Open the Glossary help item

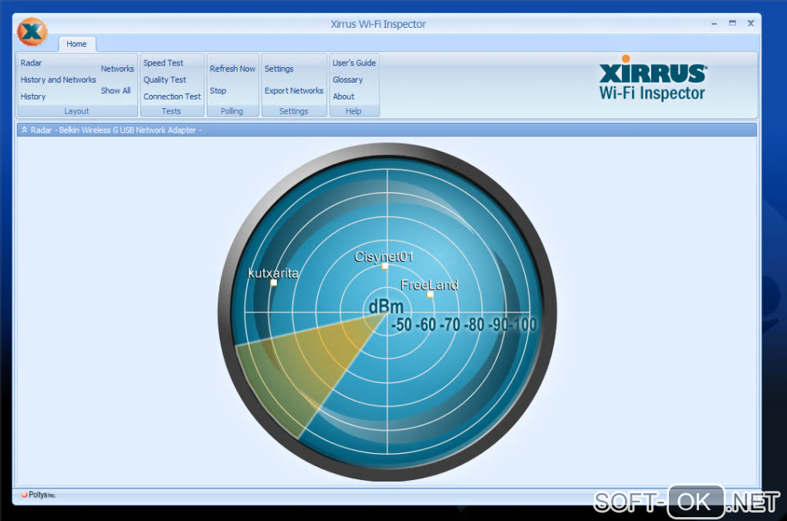tap(347, 80)
